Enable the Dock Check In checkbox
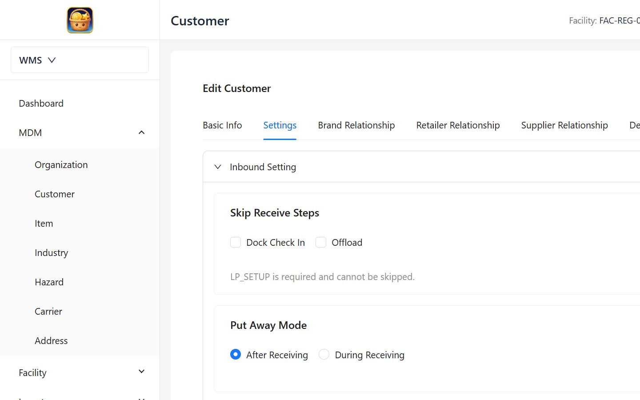The height and width of the screenshot is (400, 640). pos(236,242)
